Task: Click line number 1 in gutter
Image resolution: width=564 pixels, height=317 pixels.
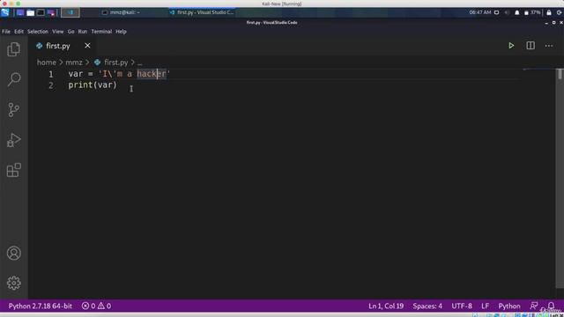Action: click(x=51, y=74)
